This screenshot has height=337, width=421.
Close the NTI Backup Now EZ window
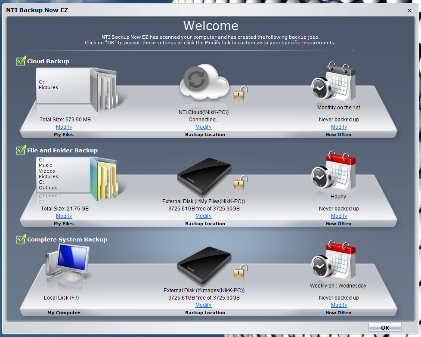click(x=409, y=11)
